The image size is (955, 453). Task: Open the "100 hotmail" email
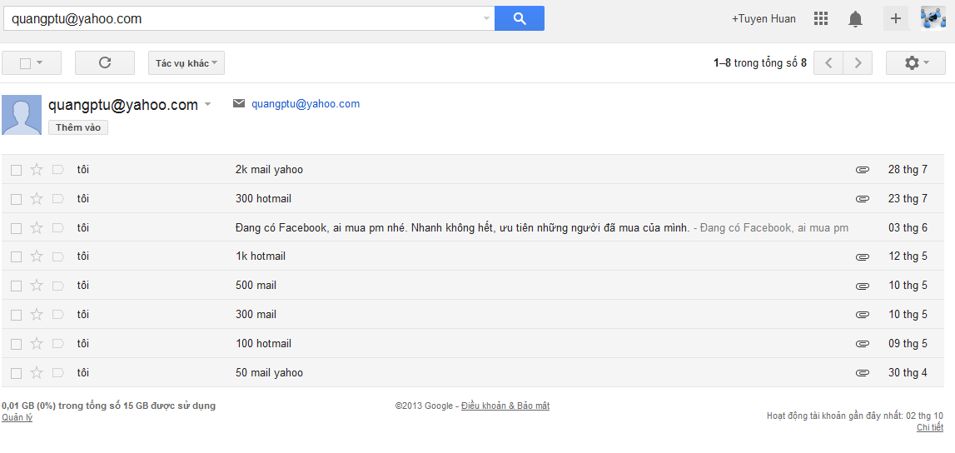click(x=263, y=344)
